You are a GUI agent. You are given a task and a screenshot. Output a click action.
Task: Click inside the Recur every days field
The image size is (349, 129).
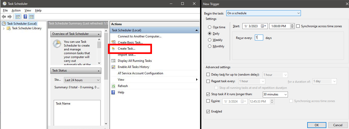(x=259, y=38)
